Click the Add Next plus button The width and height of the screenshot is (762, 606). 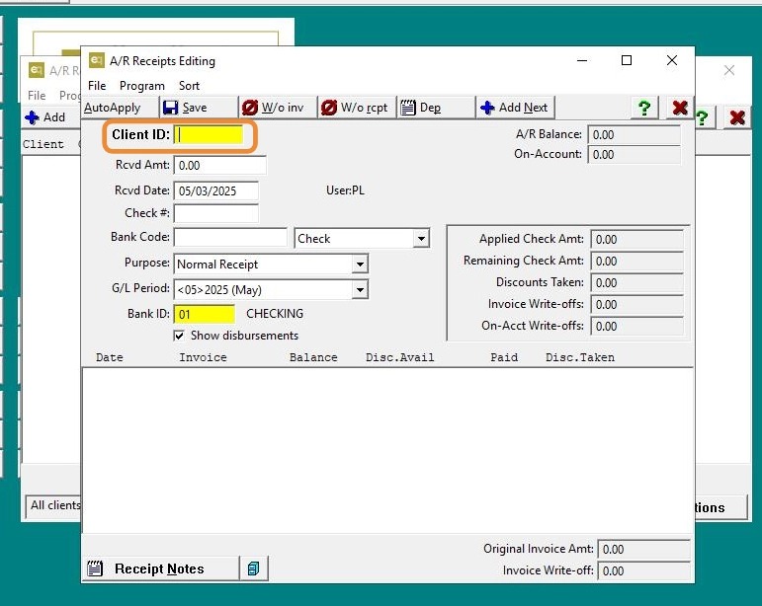[x=516, y=108]
